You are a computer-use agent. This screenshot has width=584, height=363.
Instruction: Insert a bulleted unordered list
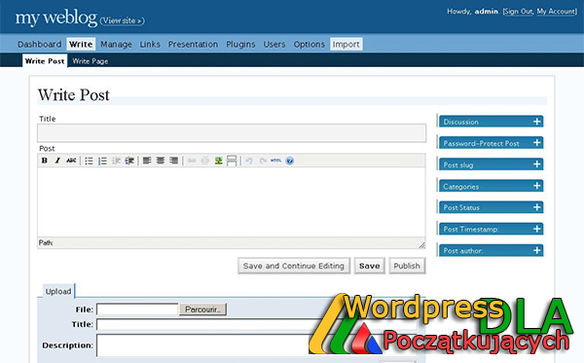click(89, 161)
